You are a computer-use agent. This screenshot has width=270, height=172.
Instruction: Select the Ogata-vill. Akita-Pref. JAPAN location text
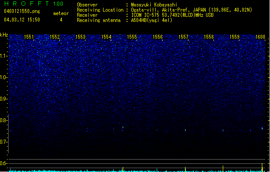(191, 10)
